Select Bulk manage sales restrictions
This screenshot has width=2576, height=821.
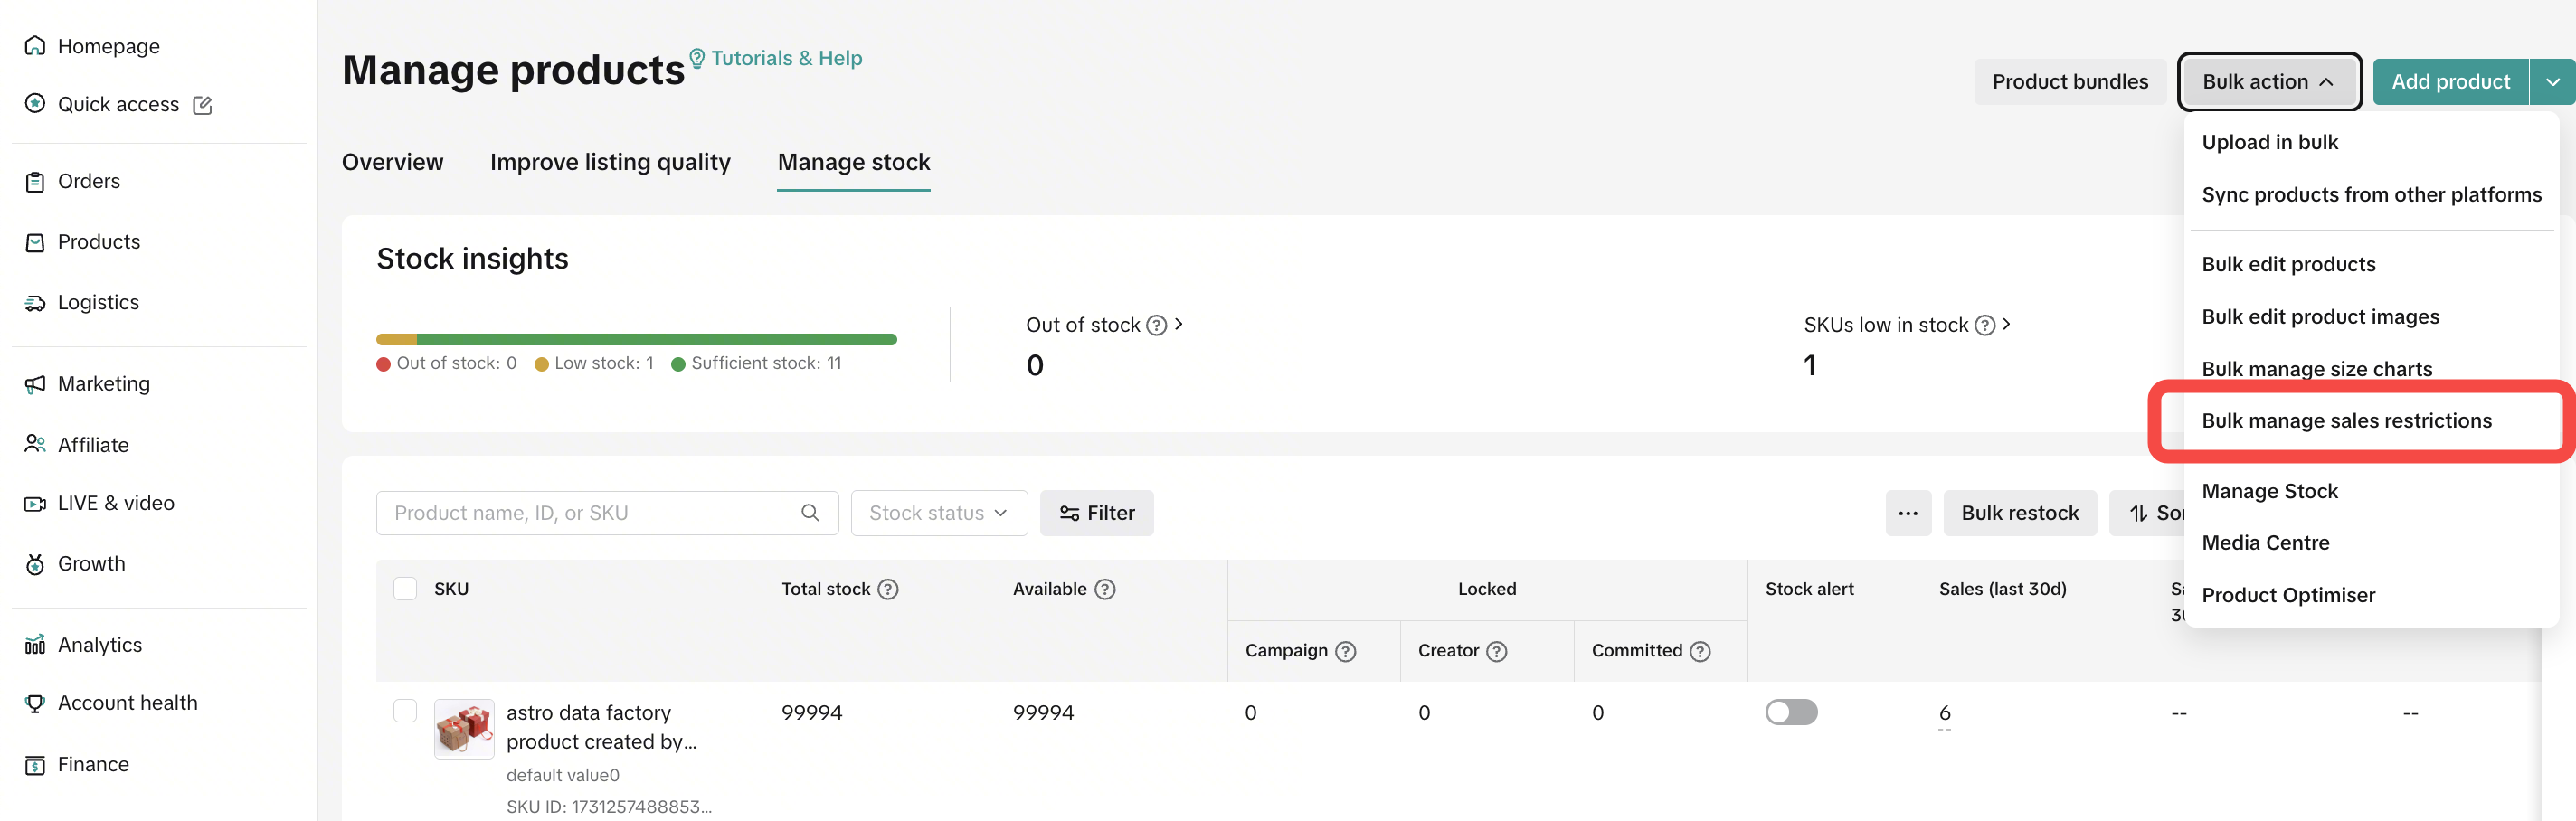2346,421
